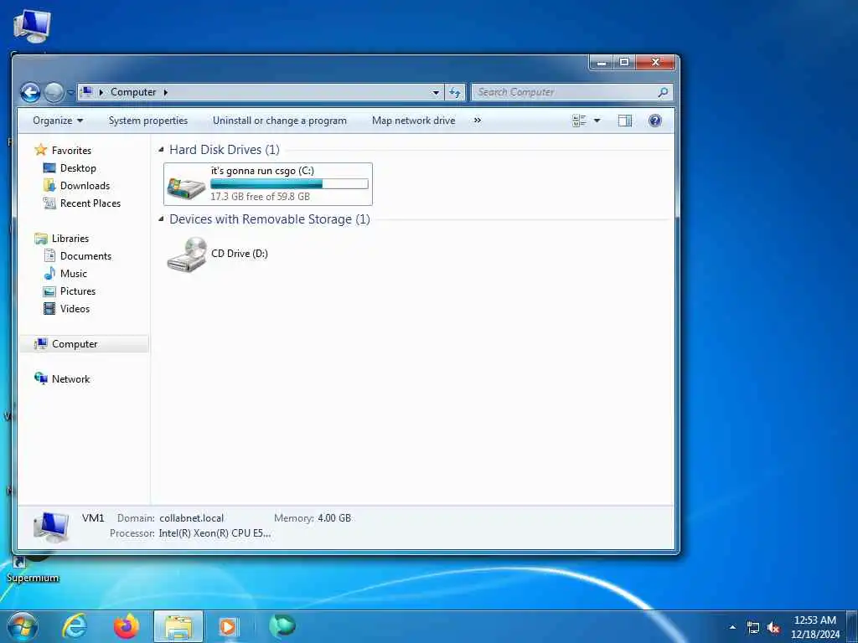Viewport: 858px width, 643px height.
Task: Open the Start menu orb
Action: (x=23, y=626)
